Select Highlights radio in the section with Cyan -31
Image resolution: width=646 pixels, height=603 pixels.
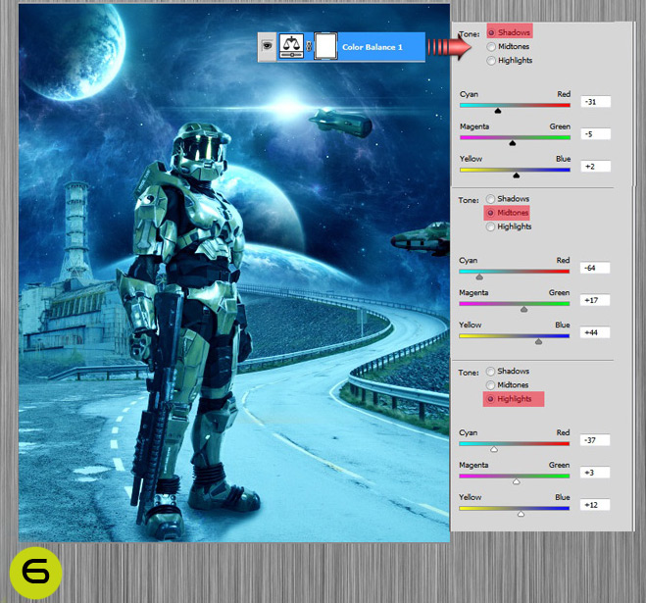491,61
